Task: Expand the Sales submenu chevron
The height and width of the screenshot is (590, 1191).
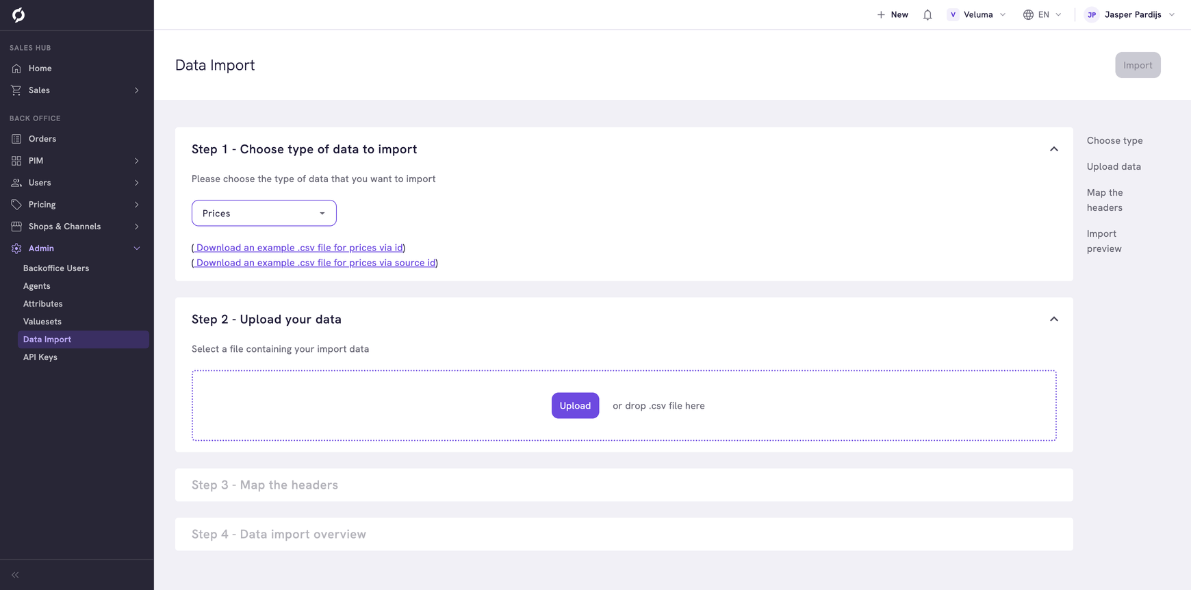Action: click(x=137, y=90)
